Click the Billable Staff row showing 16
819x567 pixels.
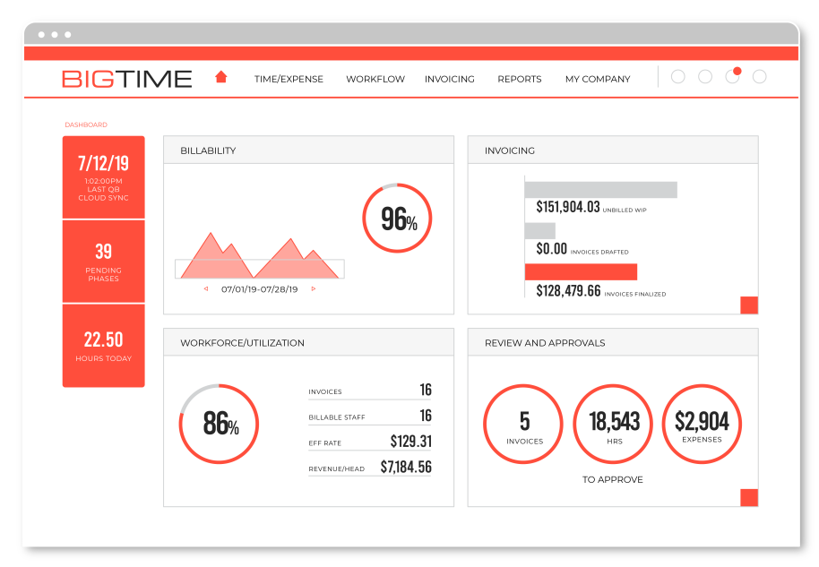point(370,416)
